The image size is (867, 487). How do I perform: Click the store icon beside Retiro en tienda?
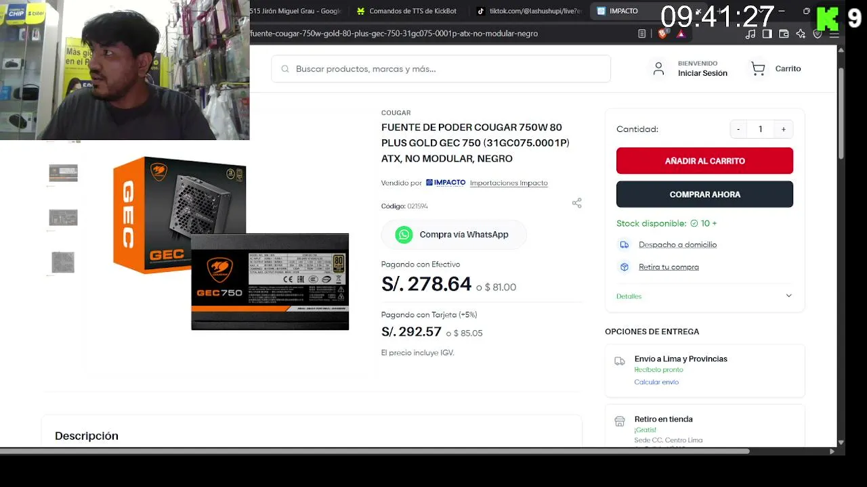click(x=620, y=421)
